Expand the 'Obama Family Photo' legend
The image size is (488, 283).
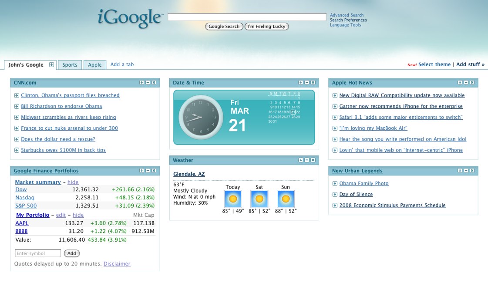tap(335, 184)
